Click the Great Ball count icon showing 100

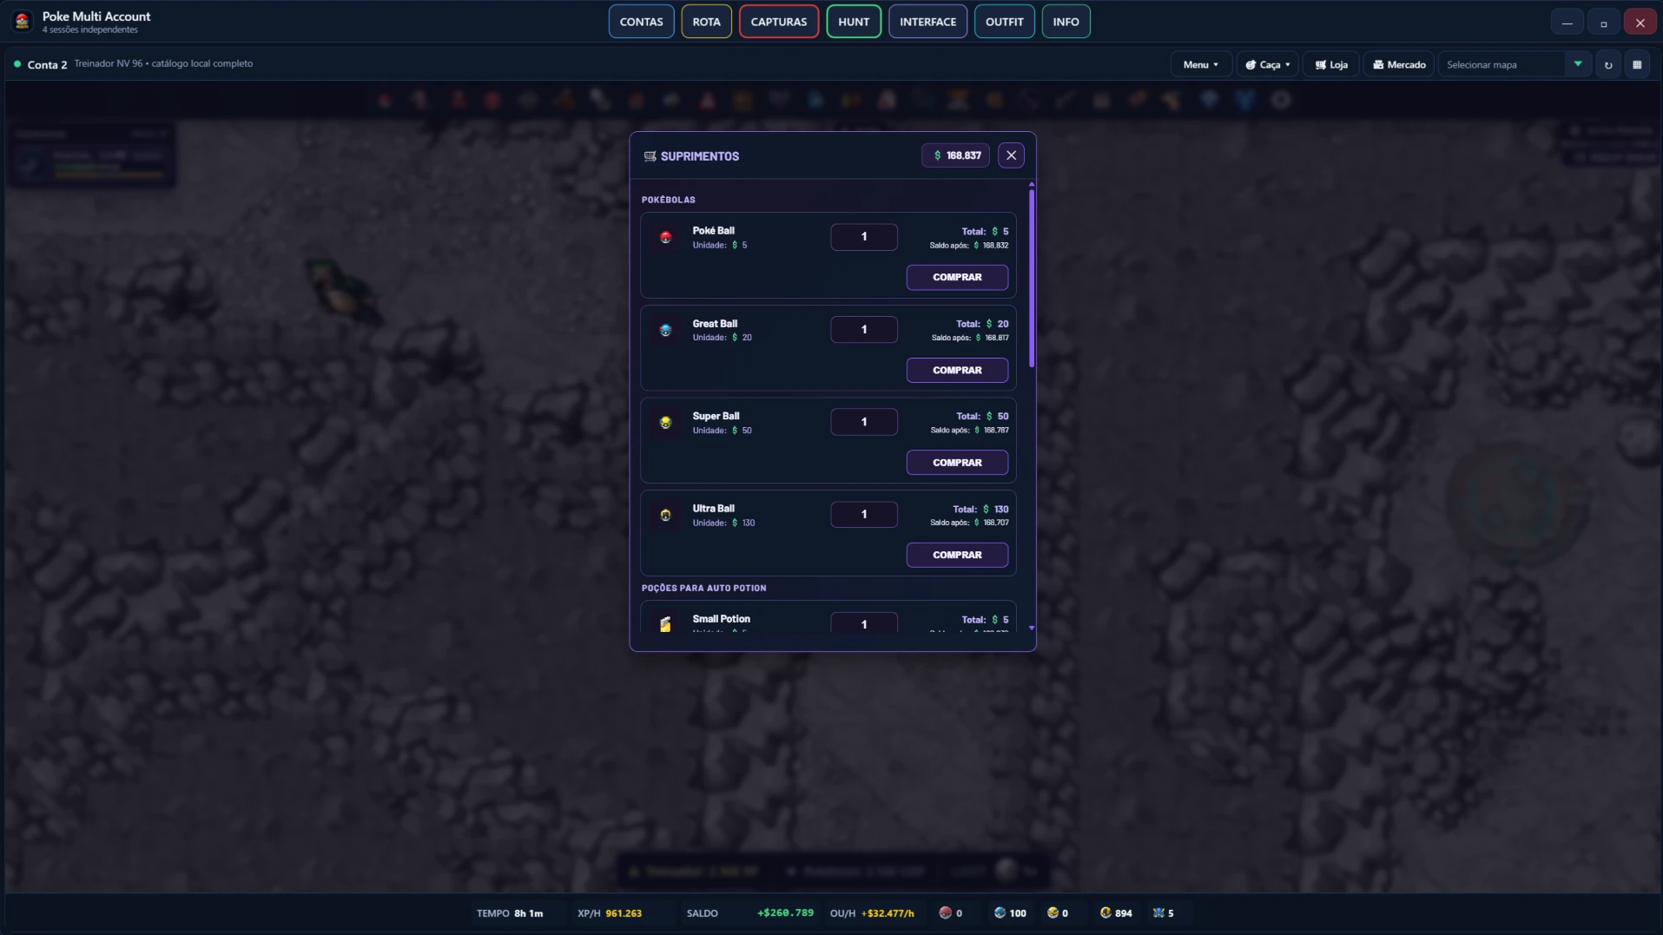1000,912
